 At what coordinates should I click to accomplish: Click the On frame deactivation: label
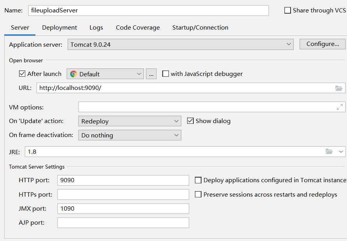[41, 135]
